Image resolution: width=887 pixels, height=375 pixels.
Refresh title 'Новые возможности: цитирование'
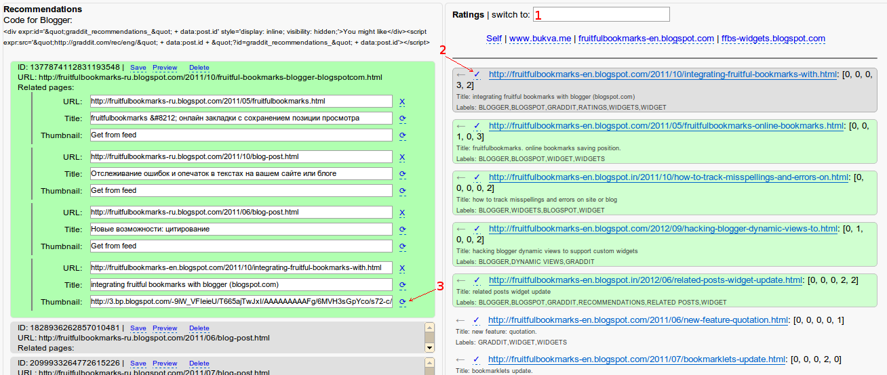click(x=402, y=229)
